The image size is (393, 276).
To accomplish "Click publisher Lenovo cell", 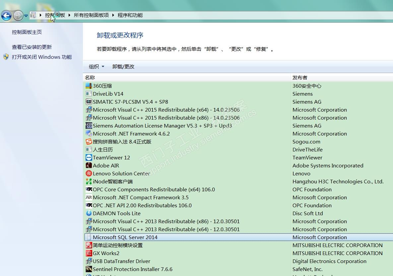I will 301,173.
